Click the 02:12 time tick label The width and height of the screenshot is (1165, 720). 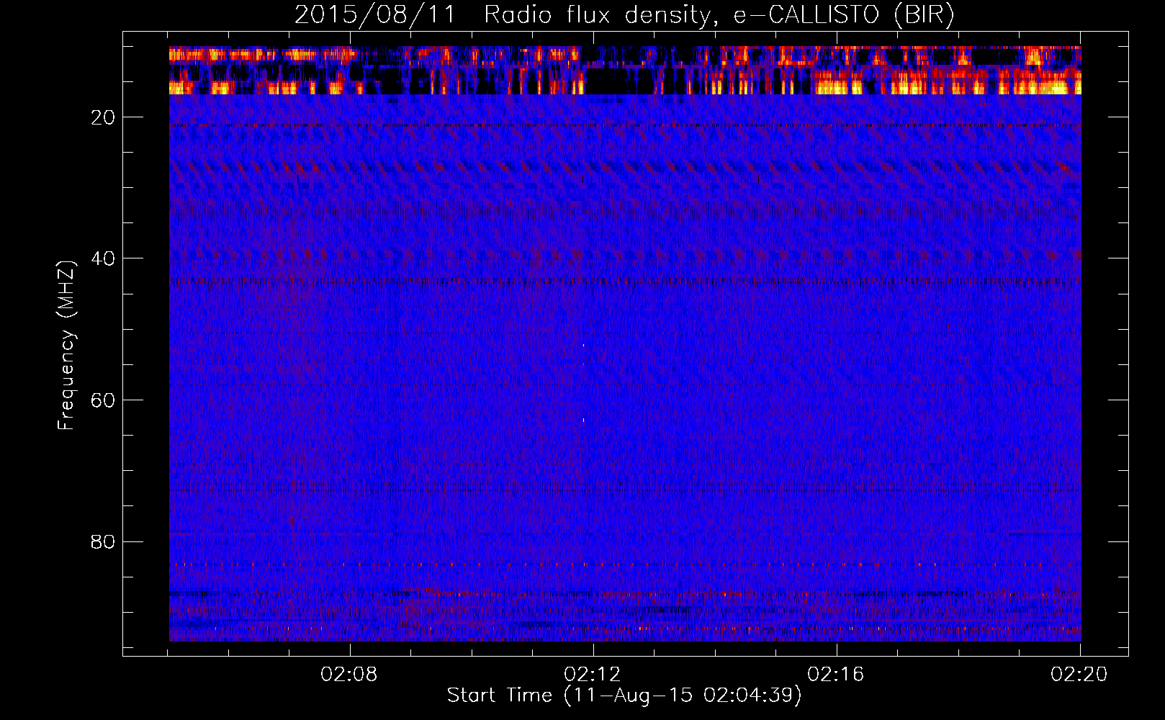[593, 675]
